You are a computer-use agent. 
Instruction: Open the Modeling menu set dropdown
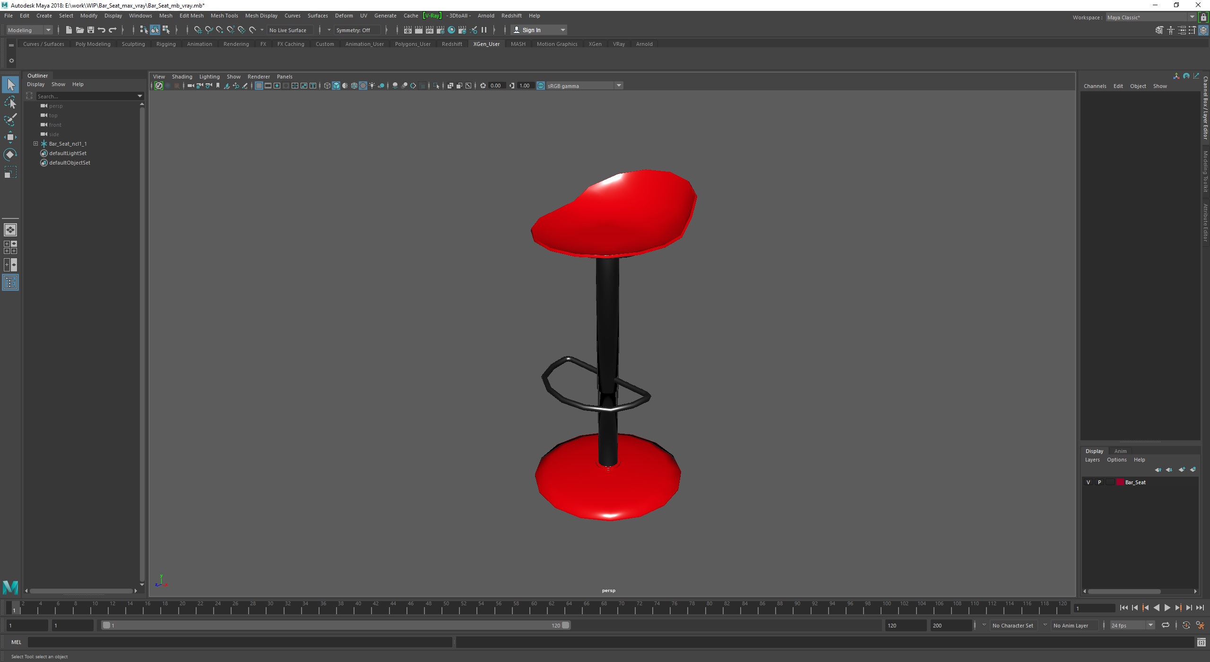pos(29,30)
